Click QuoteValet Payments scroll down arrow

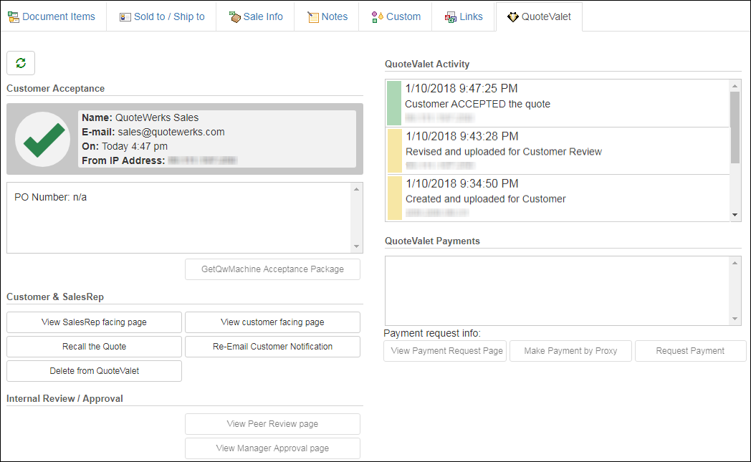click(x=735, y=319)
